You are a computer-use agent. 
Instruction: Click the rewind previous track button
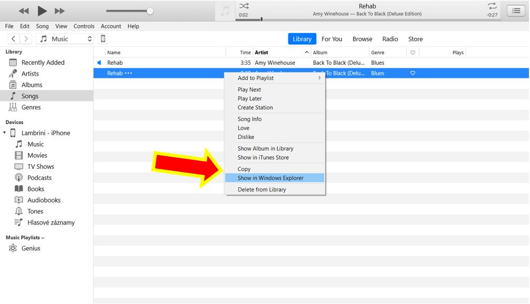click(x=24, y=11)
